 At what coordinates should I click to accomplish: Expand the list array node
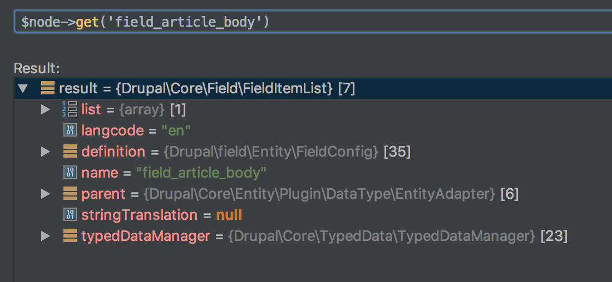point(46,110)
